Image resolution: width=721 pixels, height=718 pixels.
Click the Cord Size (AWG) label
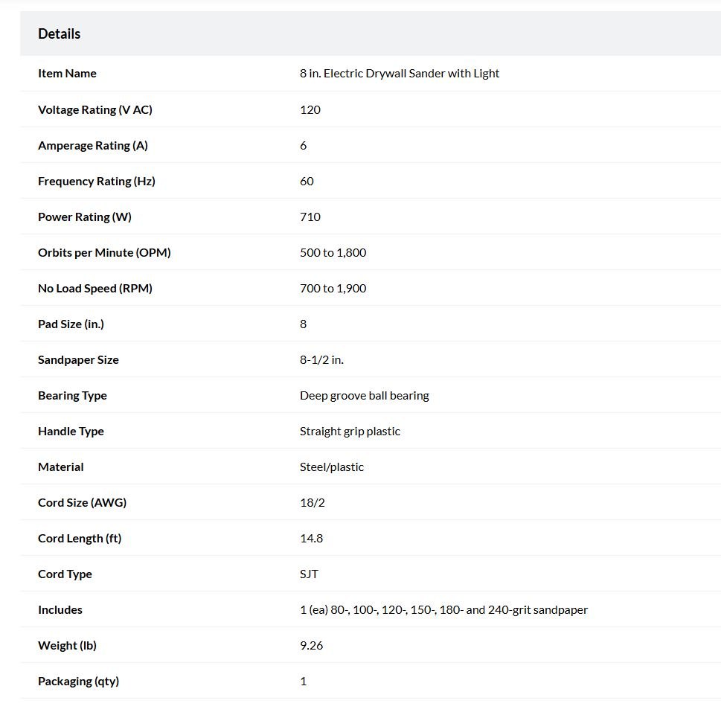pyautogui.click(x=82, y=503)
